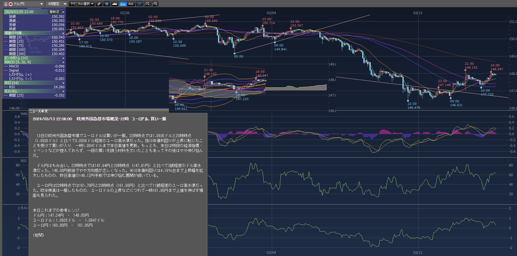Click the 最新足 button
This screenshot has width=517, height=256.
click(54, 12)
